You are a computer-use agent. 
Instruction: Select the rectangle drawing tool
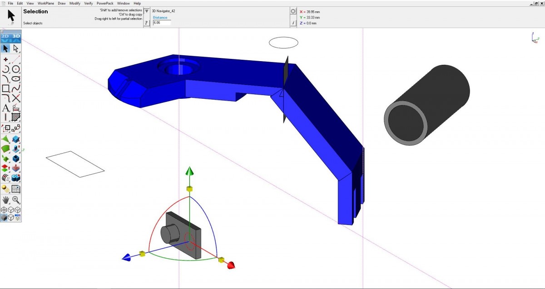[x=6, y=88]
